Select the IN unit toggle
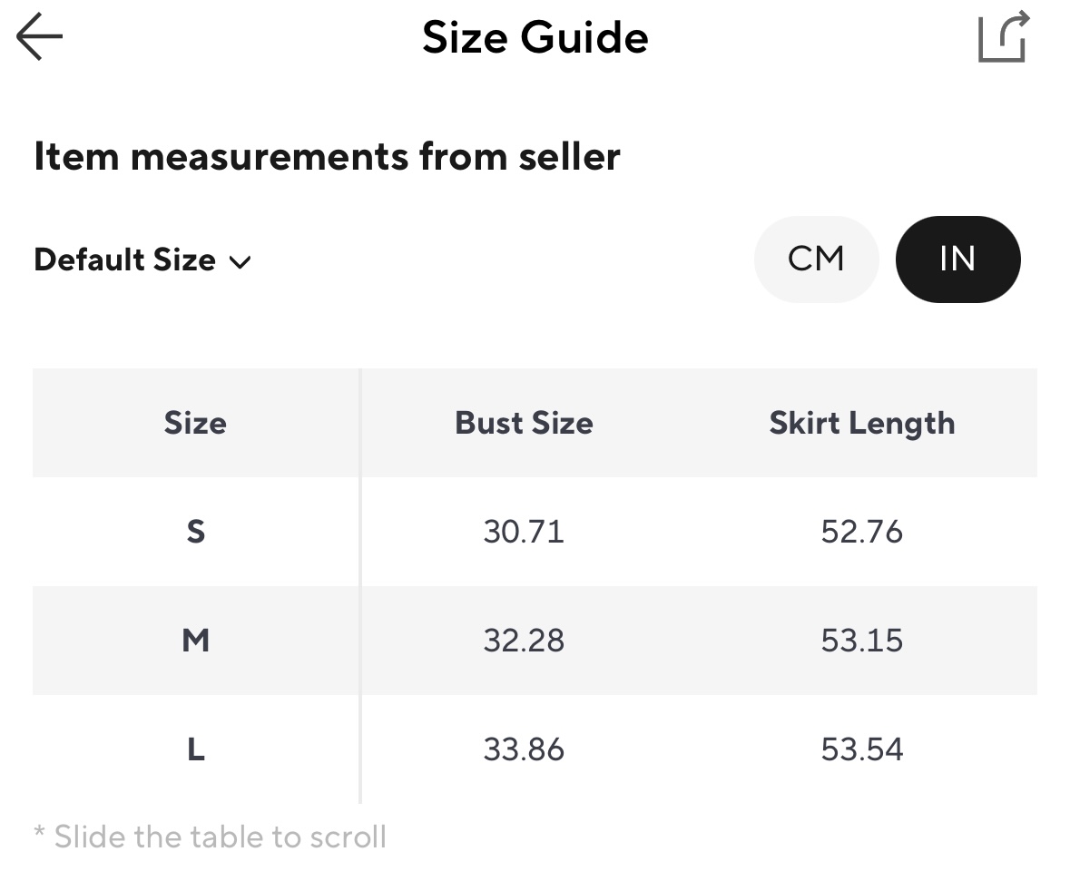The height and width of the screenshot is (881, 1070). tap(957, 259)
